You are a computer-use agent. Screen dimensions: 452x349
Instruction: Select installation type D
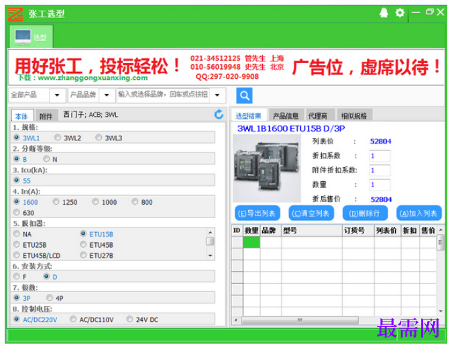(46, 277)
